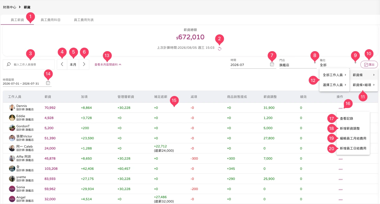Image resolution: width=380 pixels, height=204 pixels.
Task: Focus the 輸入工作人員搜尋 search field
Action: [x=29, y=64]
